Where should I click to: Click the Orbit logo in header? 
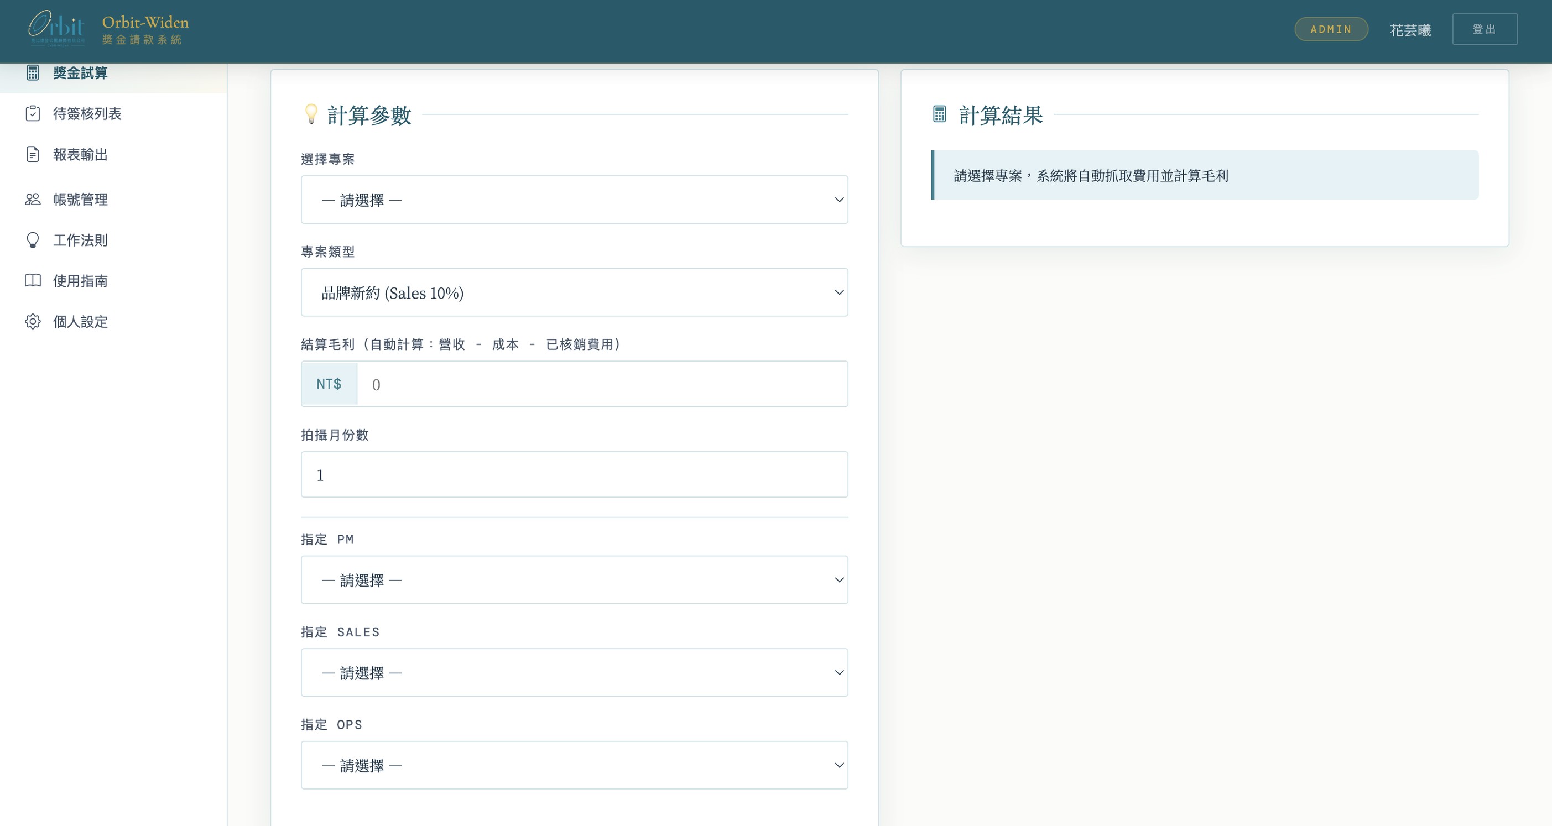[56, 28]
